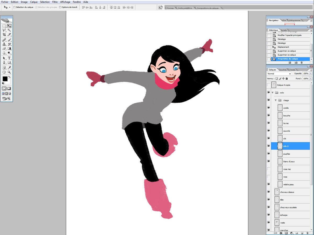
Task: Click the black foreground color swatch
Action: coord(5,79)
